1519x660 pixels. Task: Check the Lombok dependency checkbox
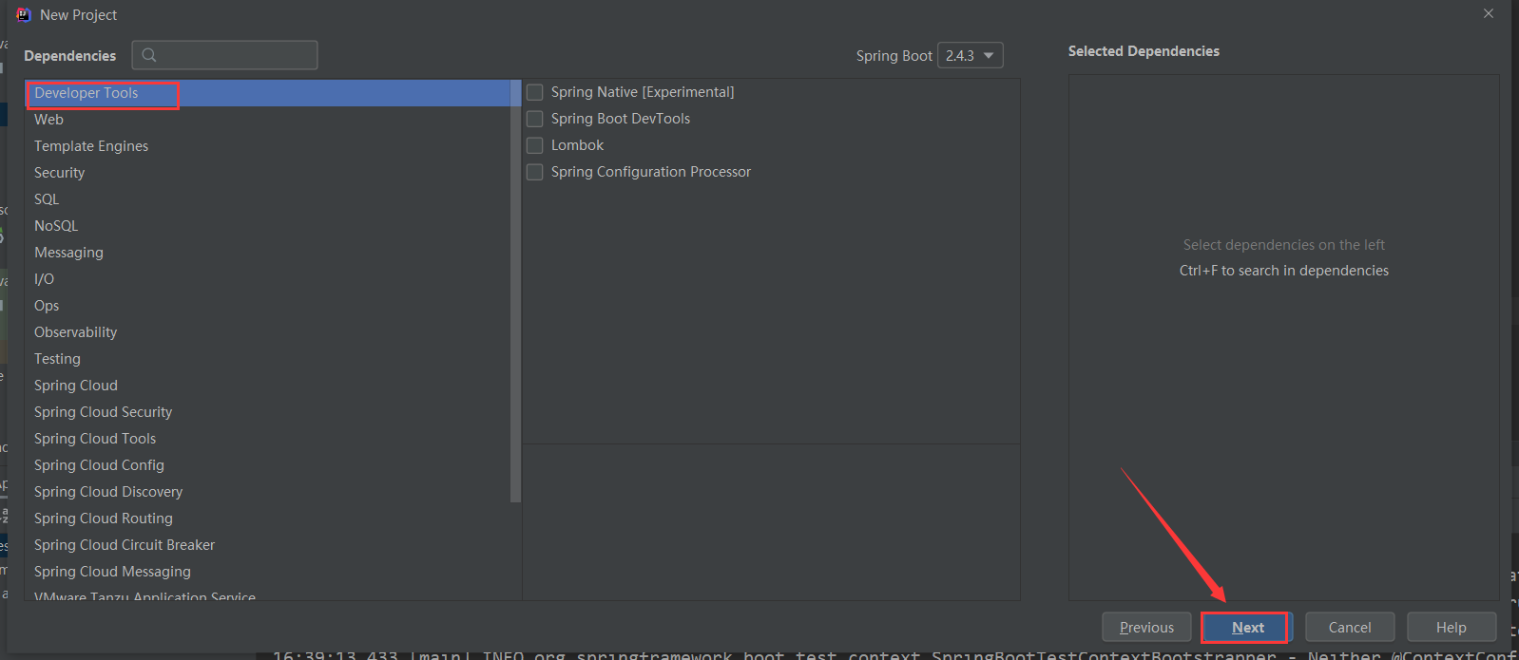535,145
